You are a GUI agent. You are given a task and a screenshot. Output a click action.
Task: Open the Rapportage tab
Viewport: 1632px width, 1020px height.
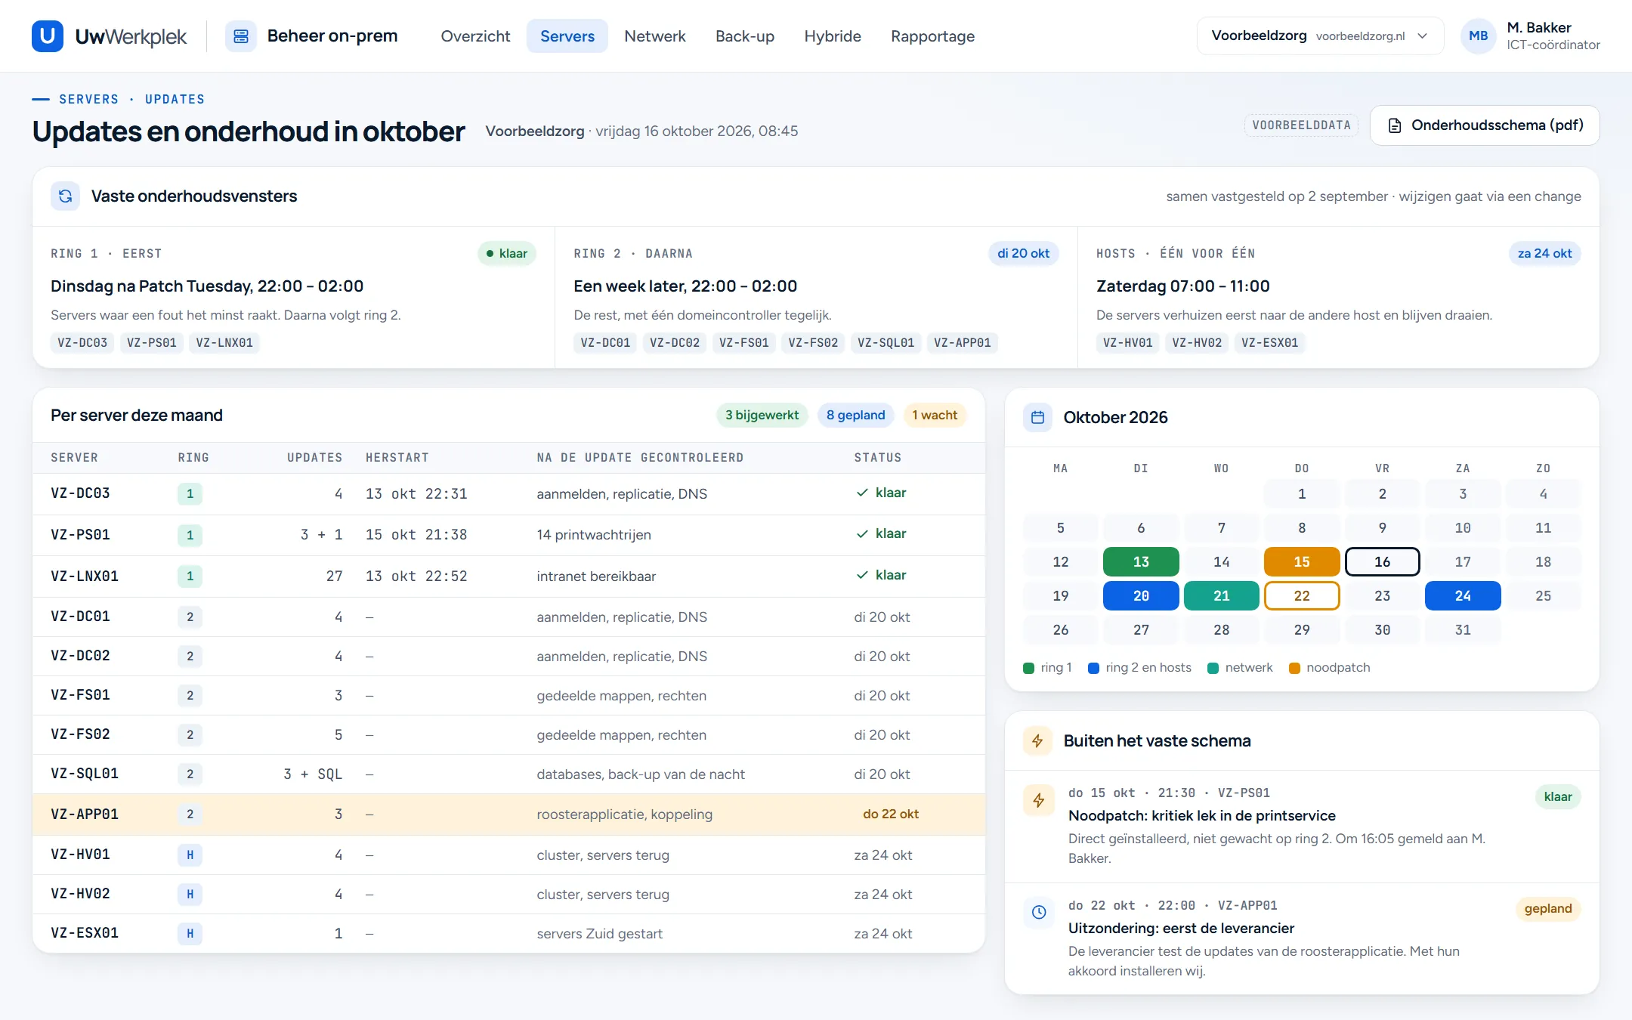click(932, 36)
